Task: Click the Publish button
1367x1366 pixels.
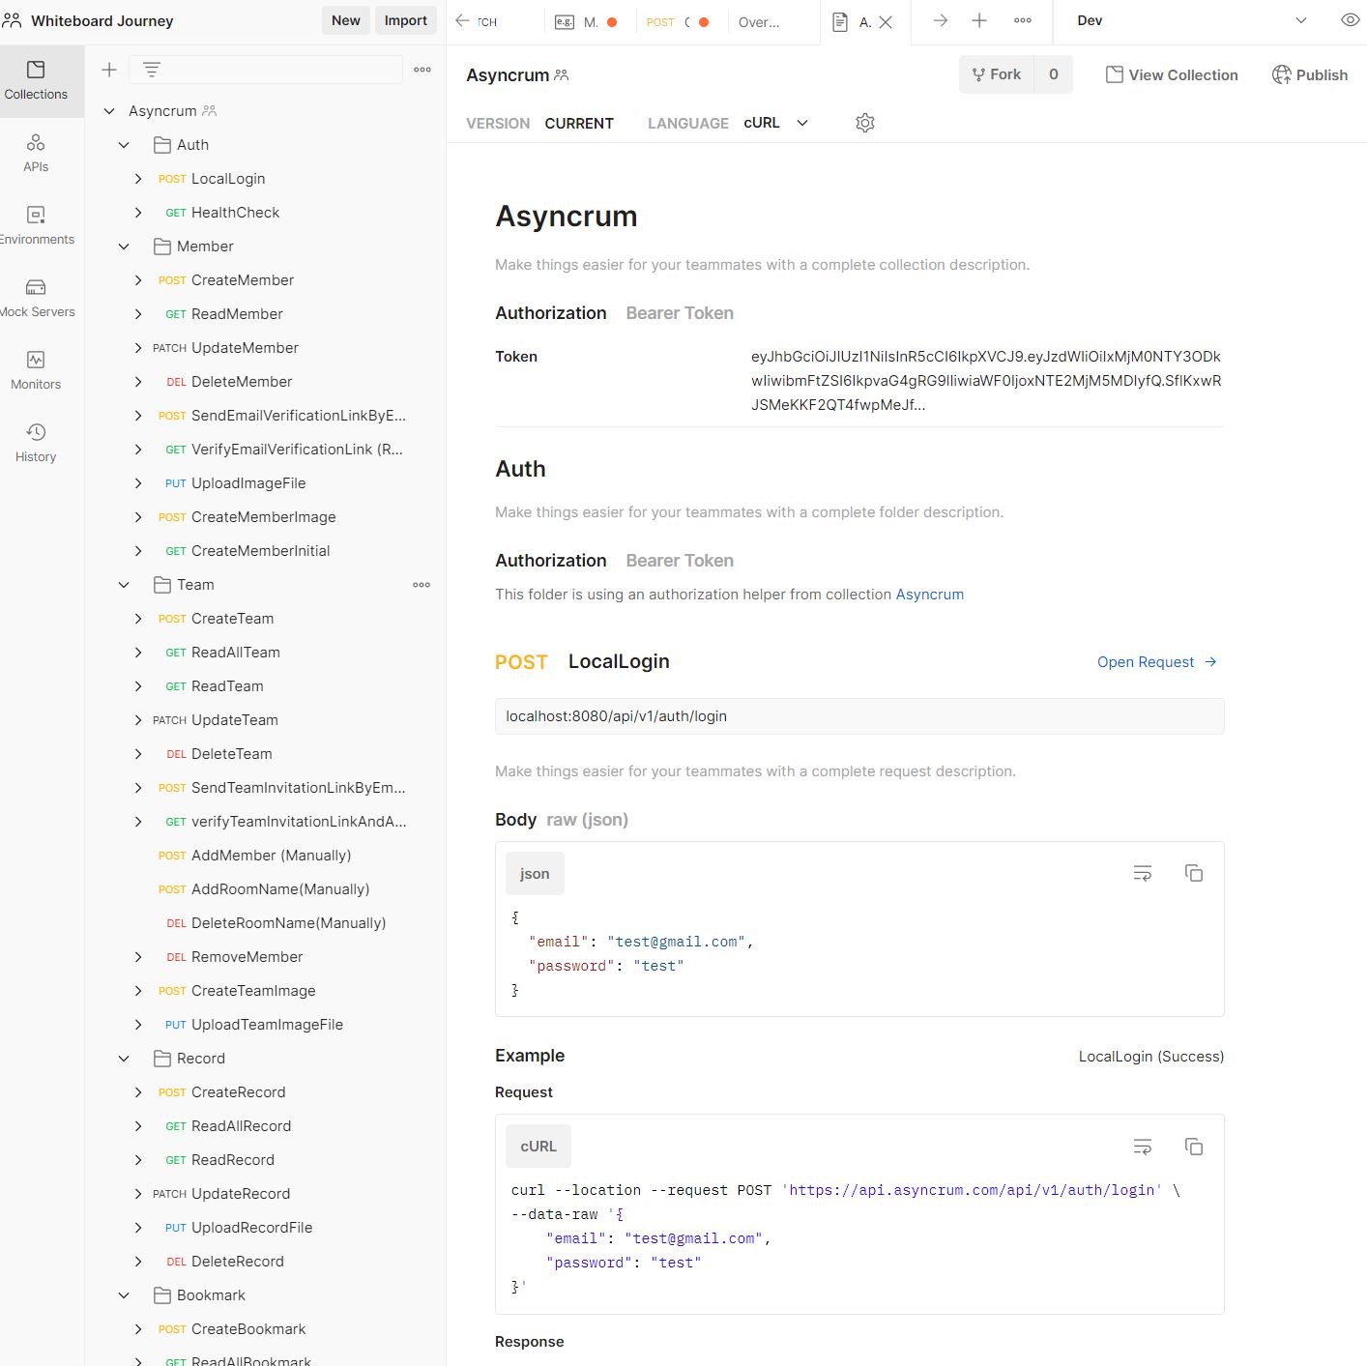Action: 1310,74
